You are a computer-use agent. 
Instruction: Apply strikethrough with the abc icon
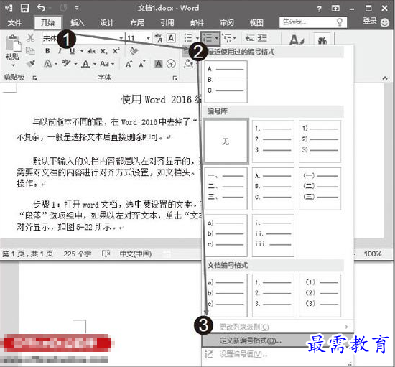click(x=91, y=51)
